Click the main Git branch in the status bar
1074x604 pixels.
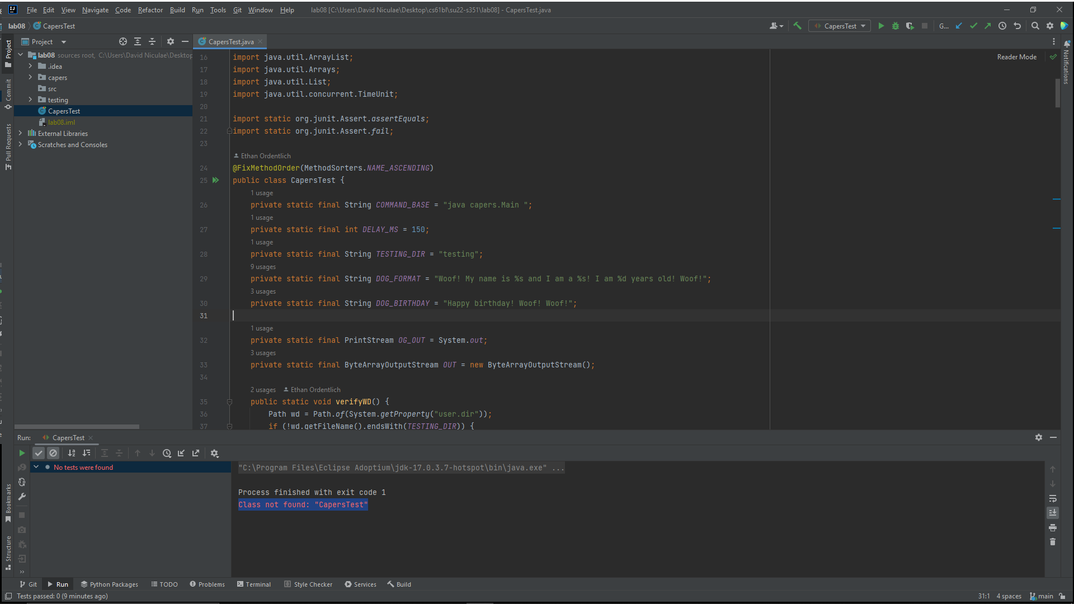pos(1042,596)
